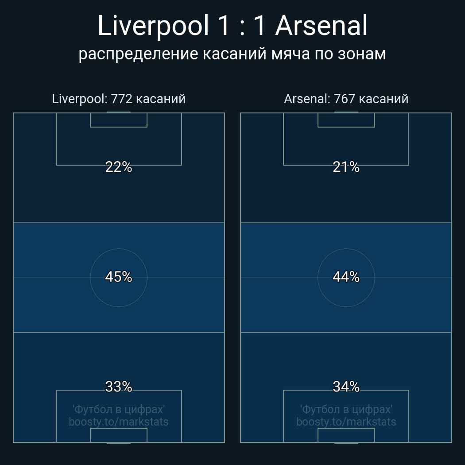Open the boosty.to/markstats link on Arsenal's pitch
This screenshot has width=465, height=465.
click(x=346, y=422)
